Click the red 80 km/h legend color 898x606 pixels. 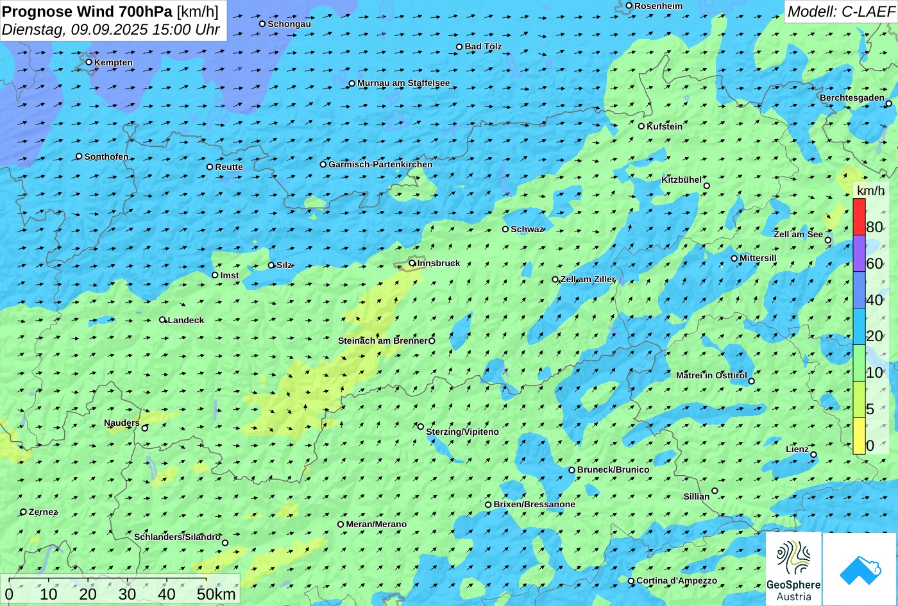click(859, 217)
